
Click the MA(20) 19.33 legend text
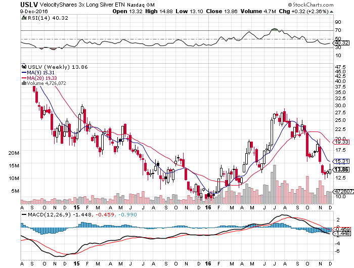point(42,78)
